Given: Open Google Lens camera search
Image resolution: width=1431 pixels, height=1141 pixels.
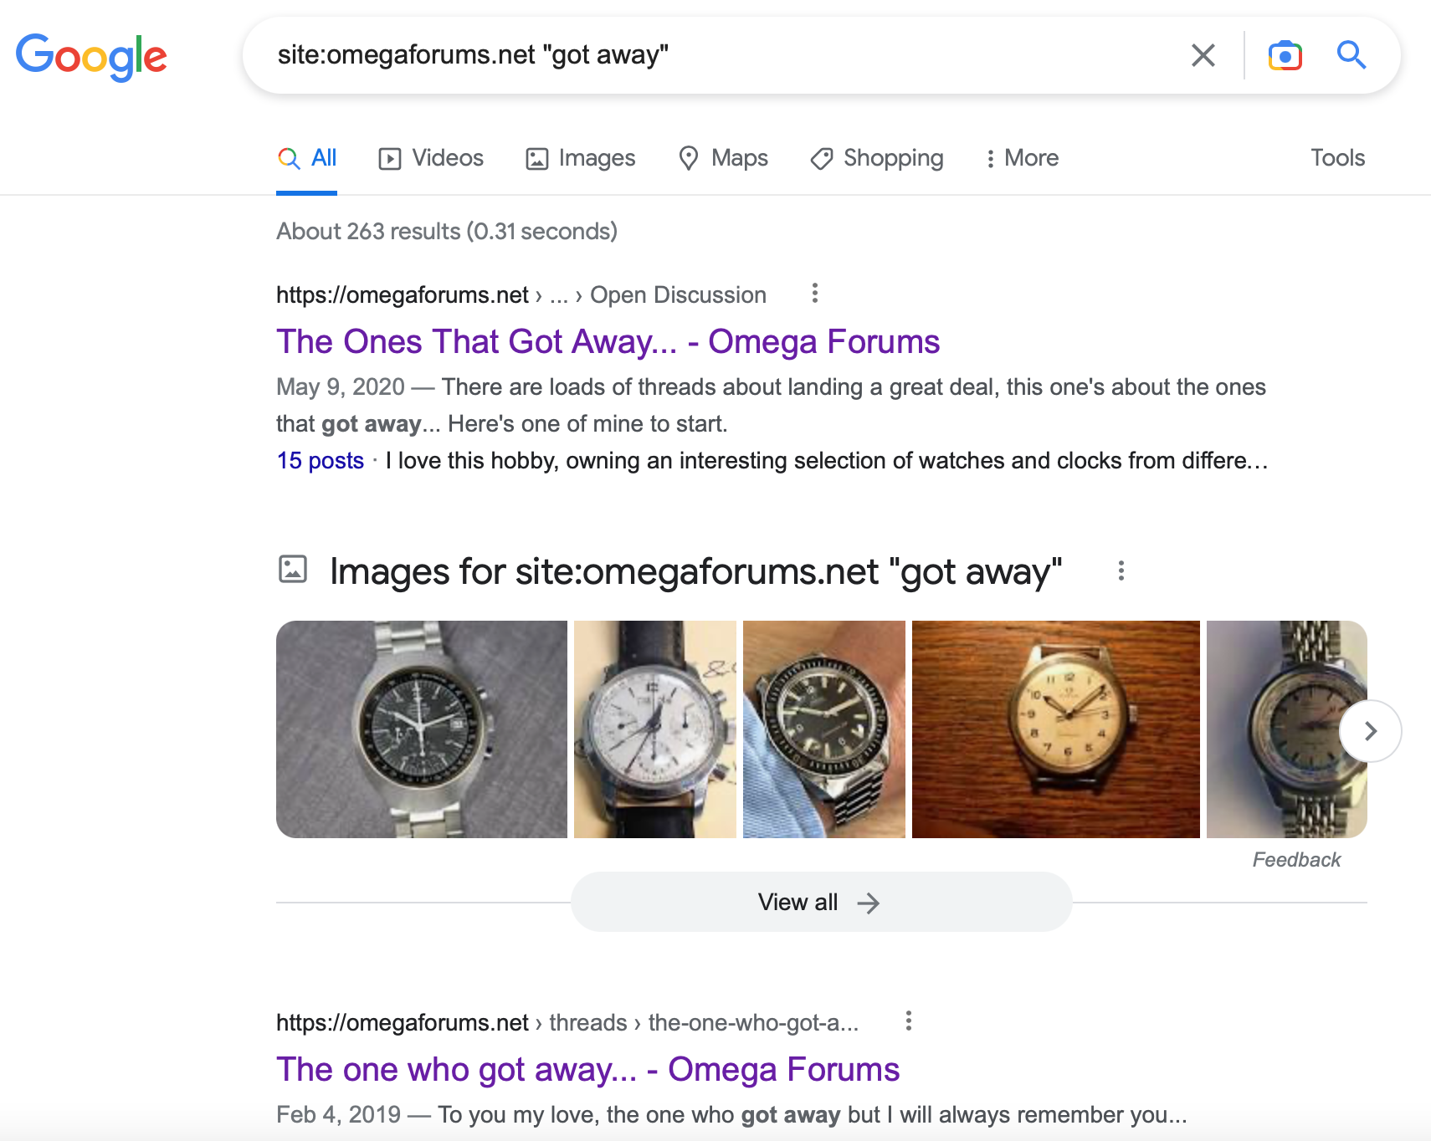Looking at the screenshot, I should point(1285,55).
